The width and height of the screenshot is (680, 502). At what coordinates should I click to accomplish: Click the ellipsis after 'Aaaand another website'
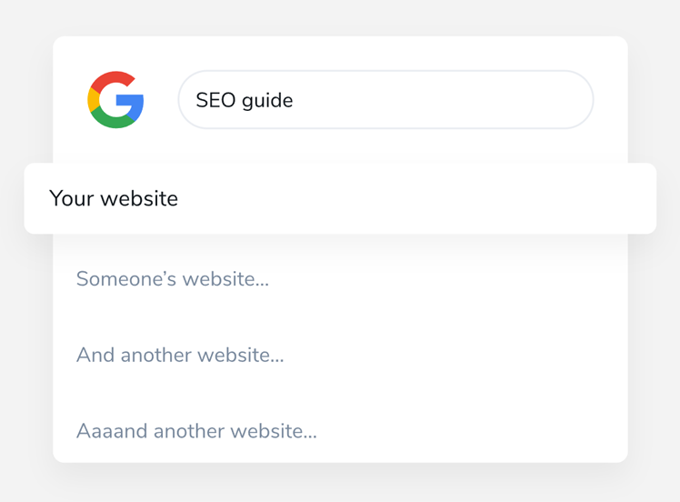[x=310, y=437]
